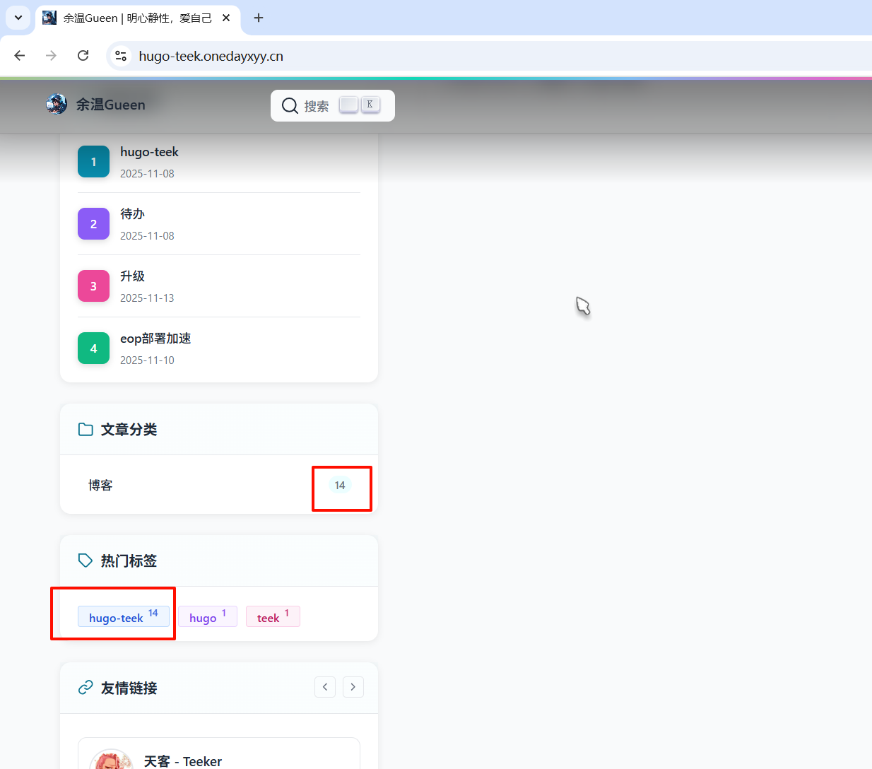
Task: Open the hugo-teek article ranked 1
Action: click(149, 152)
